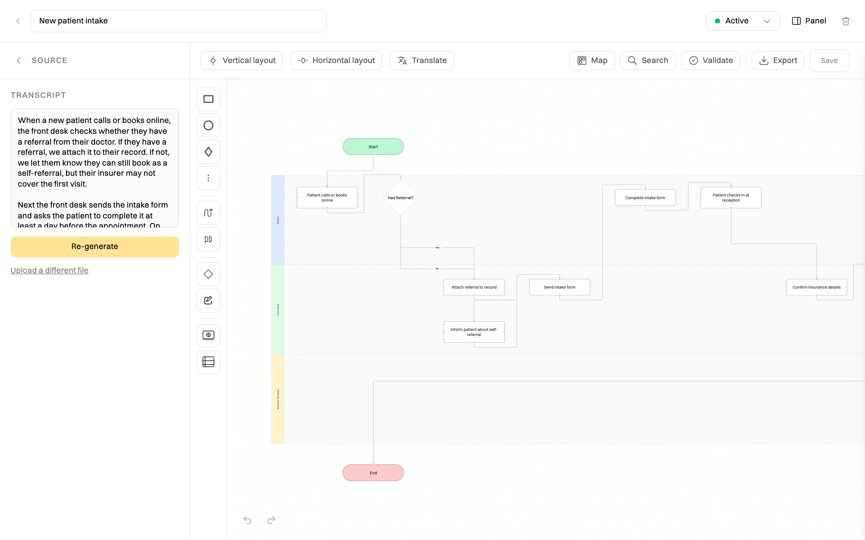The image size is (865, 540).
Task: Select the End node
Action: tap(373, 472)
